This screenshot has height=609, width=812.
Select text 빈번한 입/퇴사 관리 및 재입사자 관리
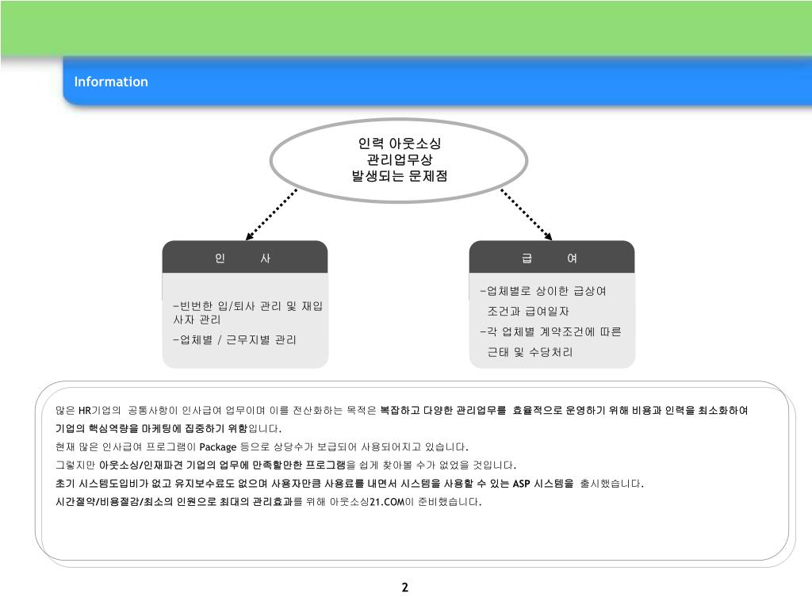tap(248, 312)
